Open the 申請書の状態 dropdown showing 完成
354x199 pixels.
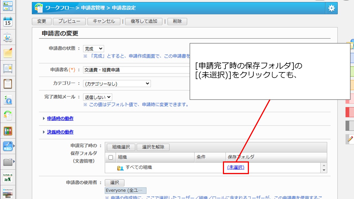tap(93, 49)
